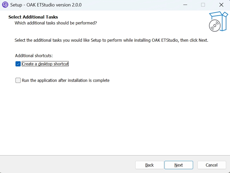
Task: Cancel the installation
Action: point(212,165)
